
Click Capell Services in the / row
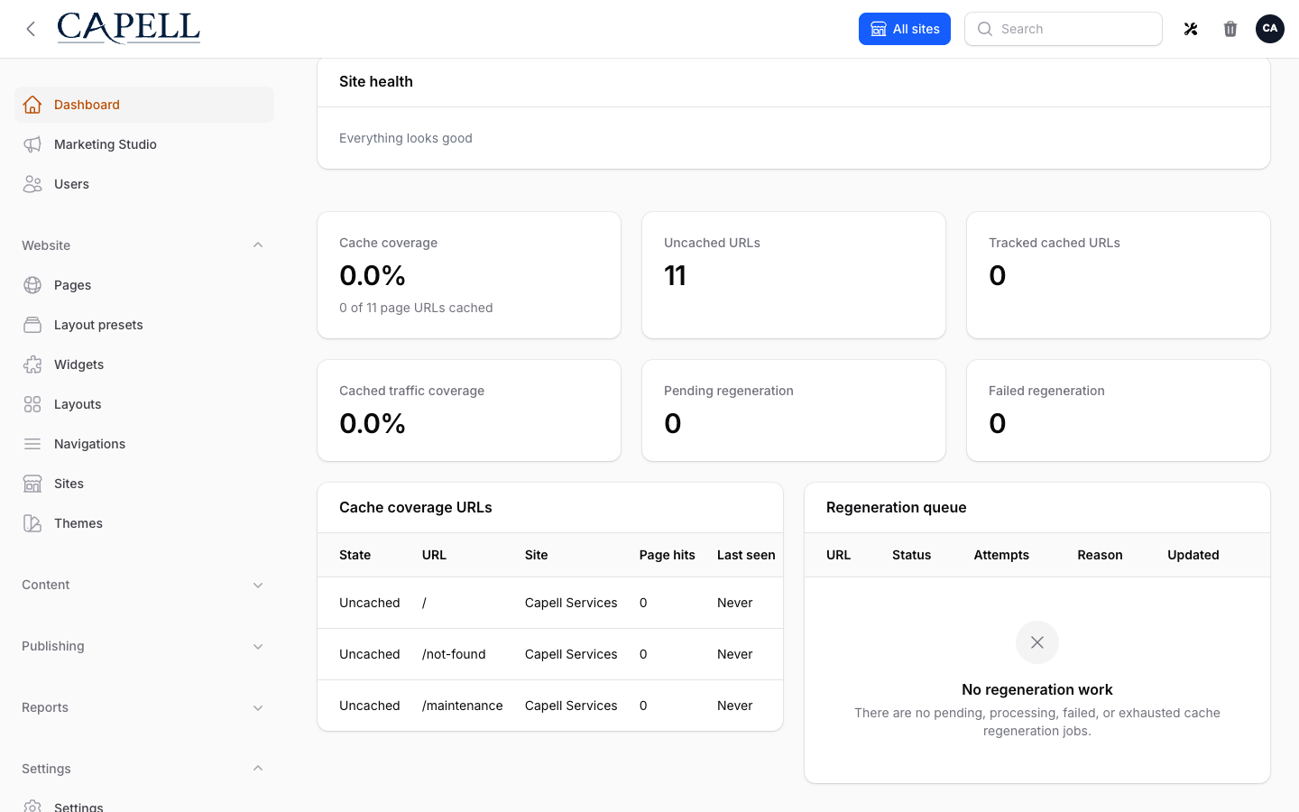coord(571,603)
